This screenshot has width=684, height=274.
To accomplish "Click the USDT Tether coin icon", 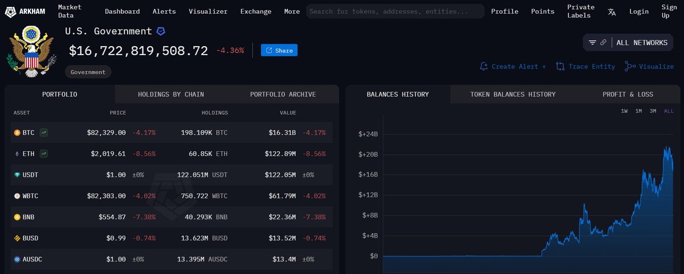I will click(x=17, y=175).
